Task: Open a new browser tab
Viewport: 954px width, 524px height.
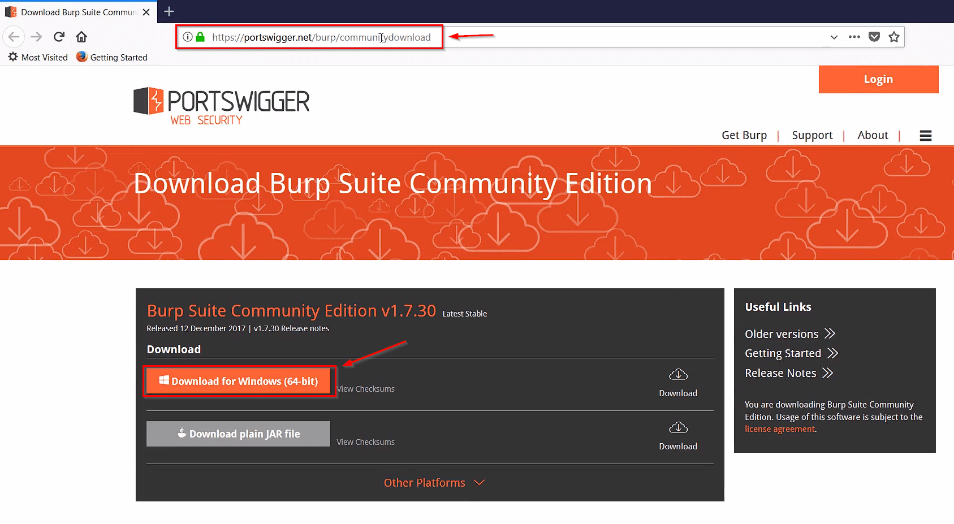Action: pyautogui.click(x=169, y=11)
